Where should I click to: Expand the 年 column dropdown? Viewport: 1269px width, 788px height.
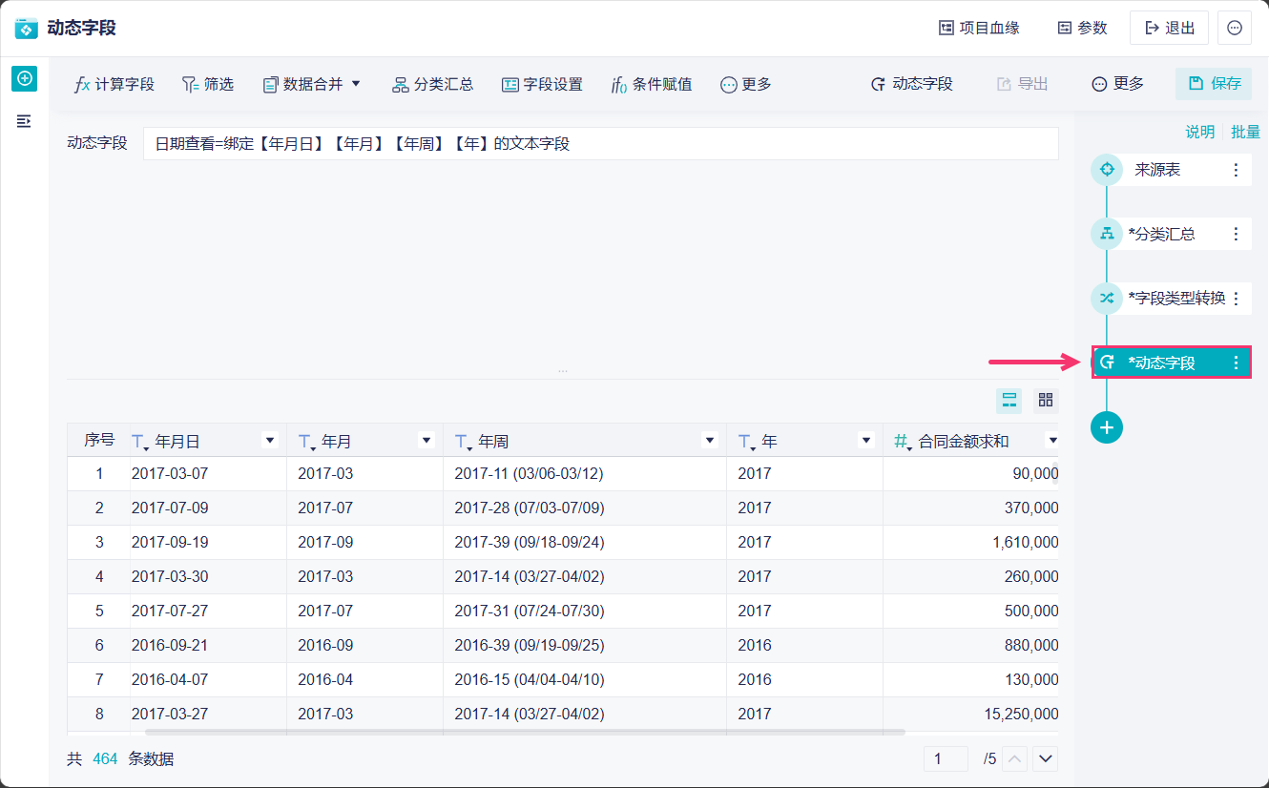[866, 440]
